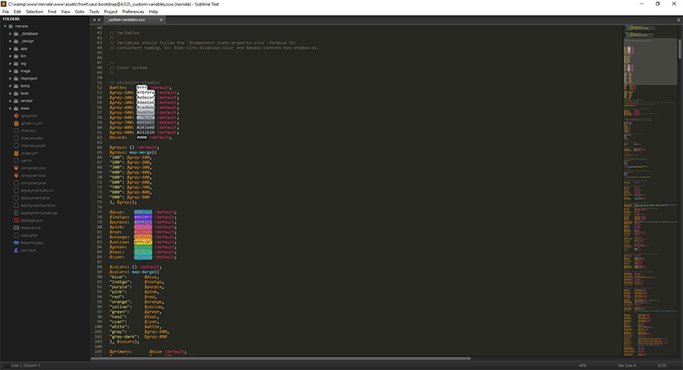Click the .gitlab-ci.yml file icon
683x370 pixels.
pyautogui.click(x=16, y=123)
